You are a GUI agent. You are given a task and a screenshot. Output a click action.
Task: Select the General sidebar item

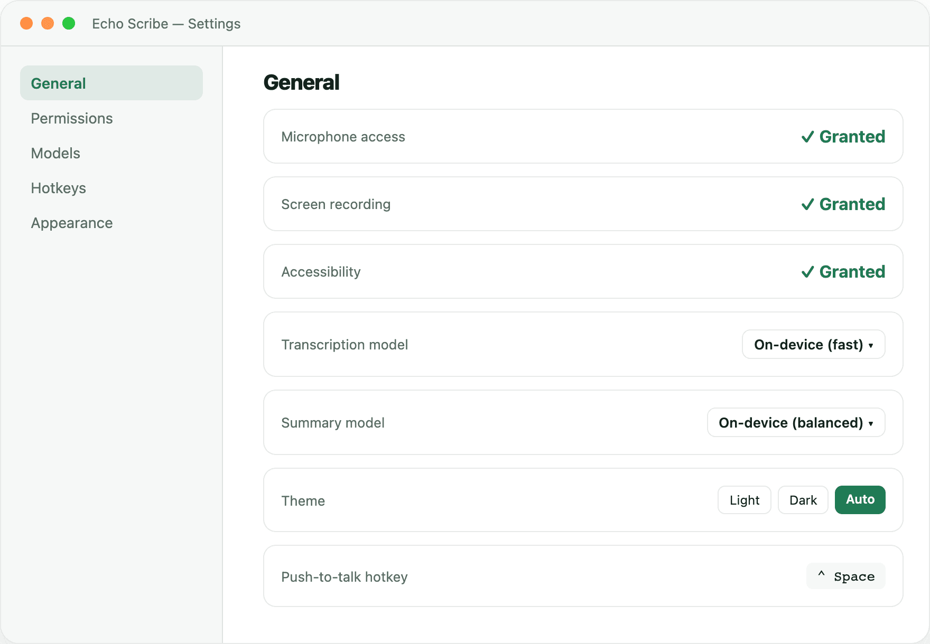(x=111, y=83)
